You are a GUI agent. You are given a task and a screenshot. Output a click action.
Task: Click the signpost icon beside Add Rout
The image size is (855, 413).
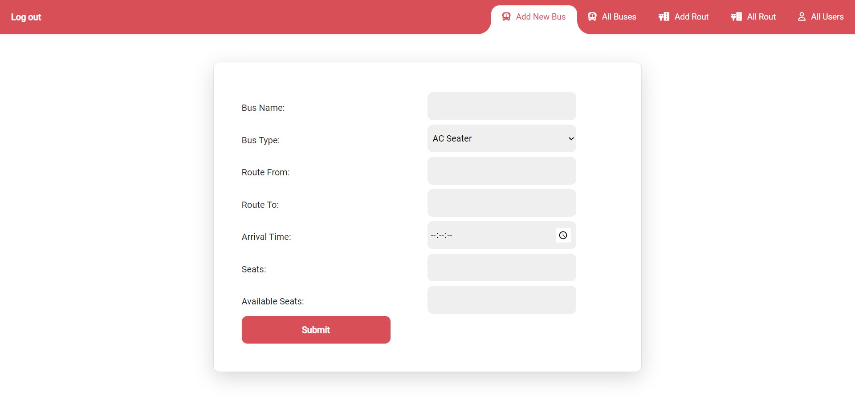click(664, 17)
